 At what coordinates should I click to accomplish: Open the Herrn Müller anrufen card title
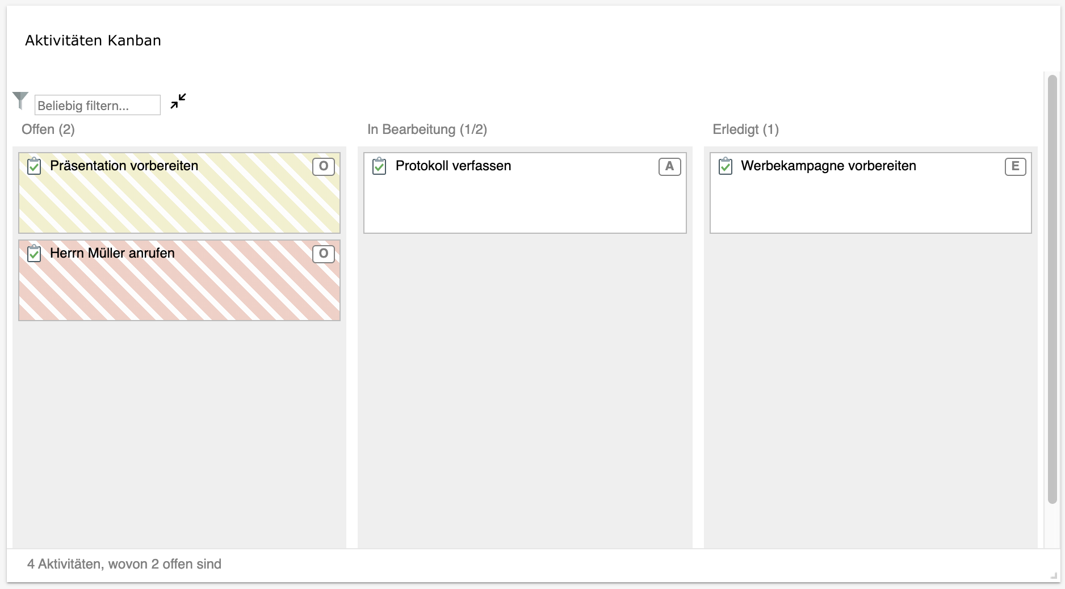(112, 253)
